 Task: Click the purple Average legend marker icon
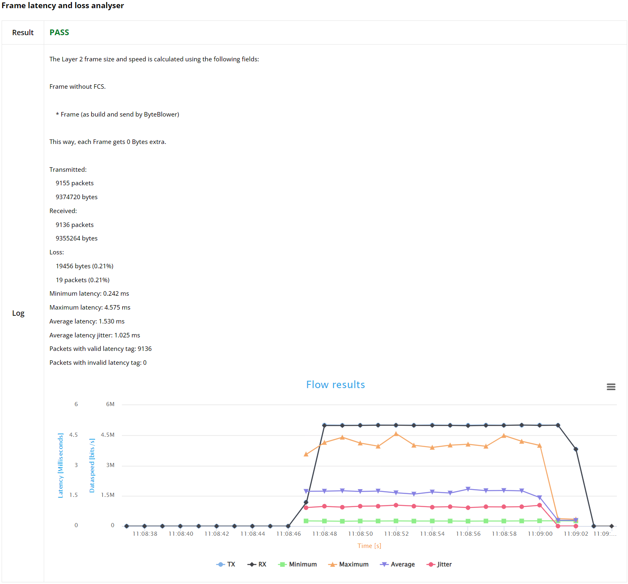click(384, 564)
